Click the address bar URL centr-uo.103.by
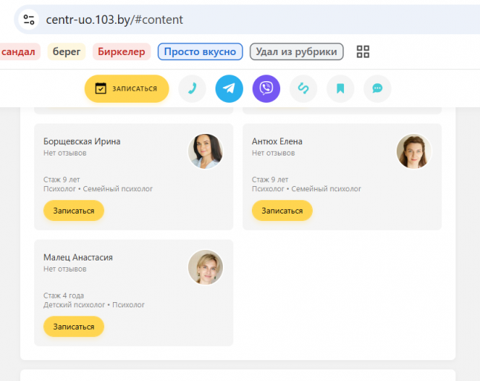480x381 pixels. click(114, 19)
